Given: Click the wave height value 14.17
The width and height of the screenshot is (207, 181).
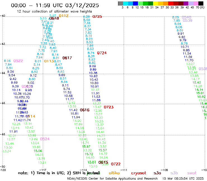Looking at the screenshot, I should pos(196,79).
